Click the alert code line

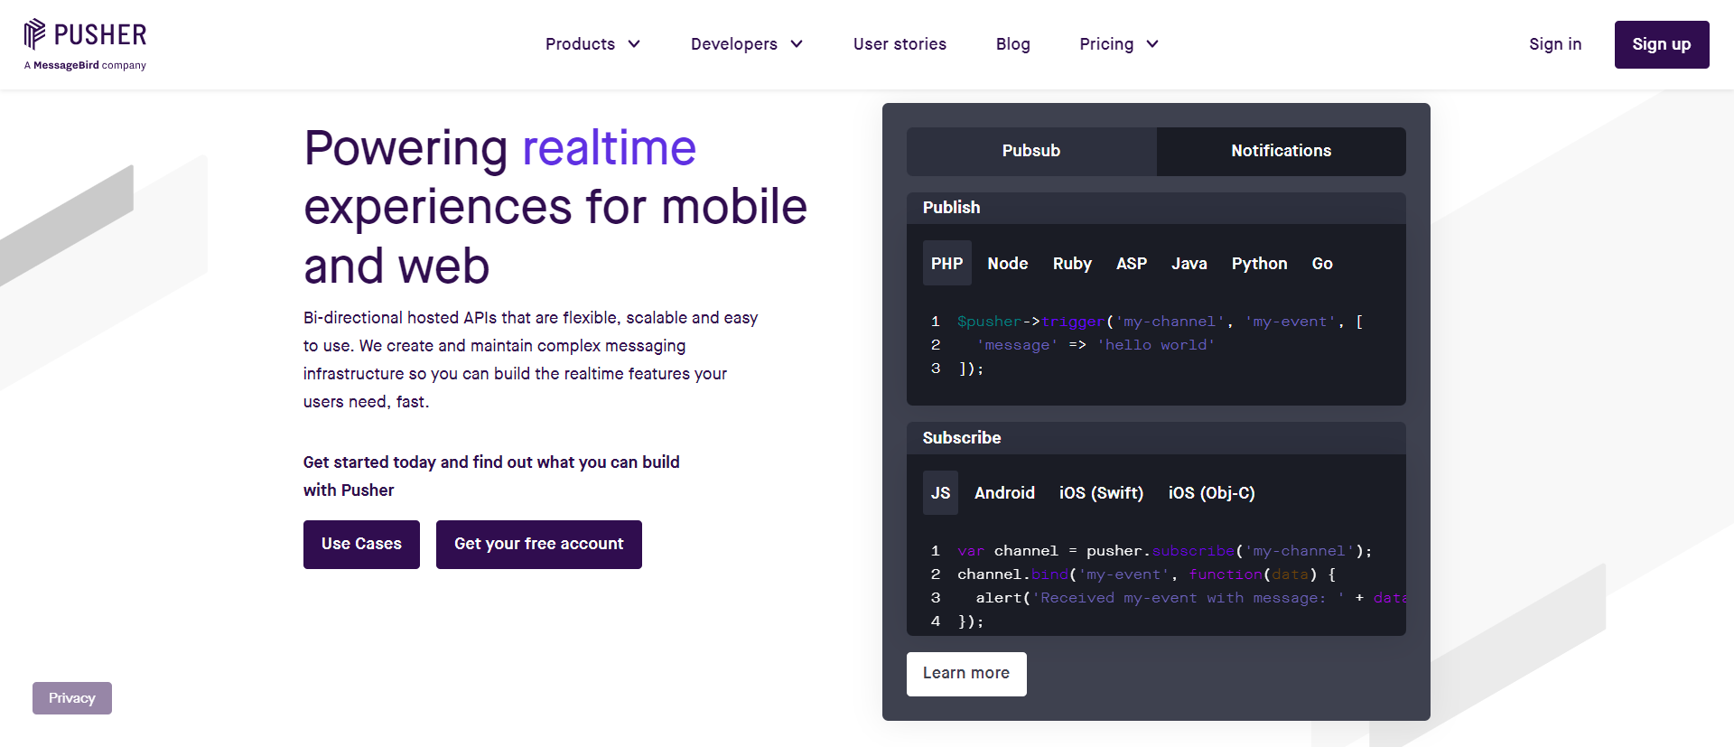[1190, 598]
